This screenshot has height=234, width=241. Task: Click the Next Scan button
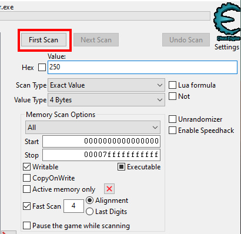96,40
